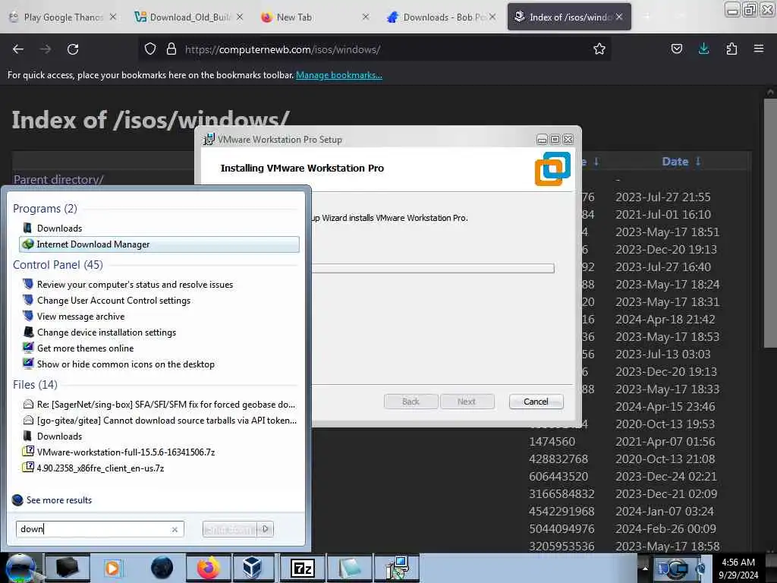Open the extensions puzzle icon
The height and width of the screenshot is (583, 777).
pos(731,49)
